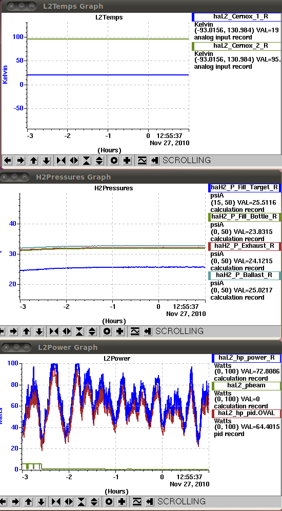Click the plus icon in L2Temps toolbar
Screen dimensions: 282x511
pos(127,161)
